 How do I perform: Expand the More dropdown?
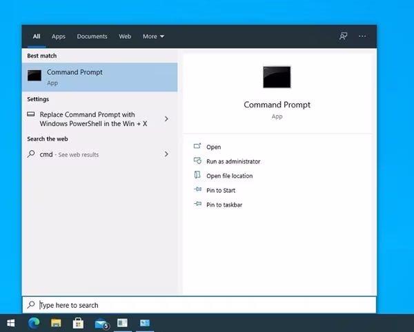(x=153, y=37)
